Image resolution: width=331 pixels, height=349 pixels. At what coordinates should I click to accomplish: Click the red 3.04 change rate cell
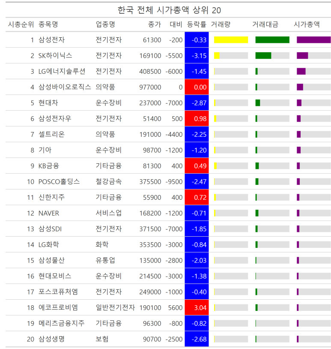pyautogui.click(x=197, y=307)
